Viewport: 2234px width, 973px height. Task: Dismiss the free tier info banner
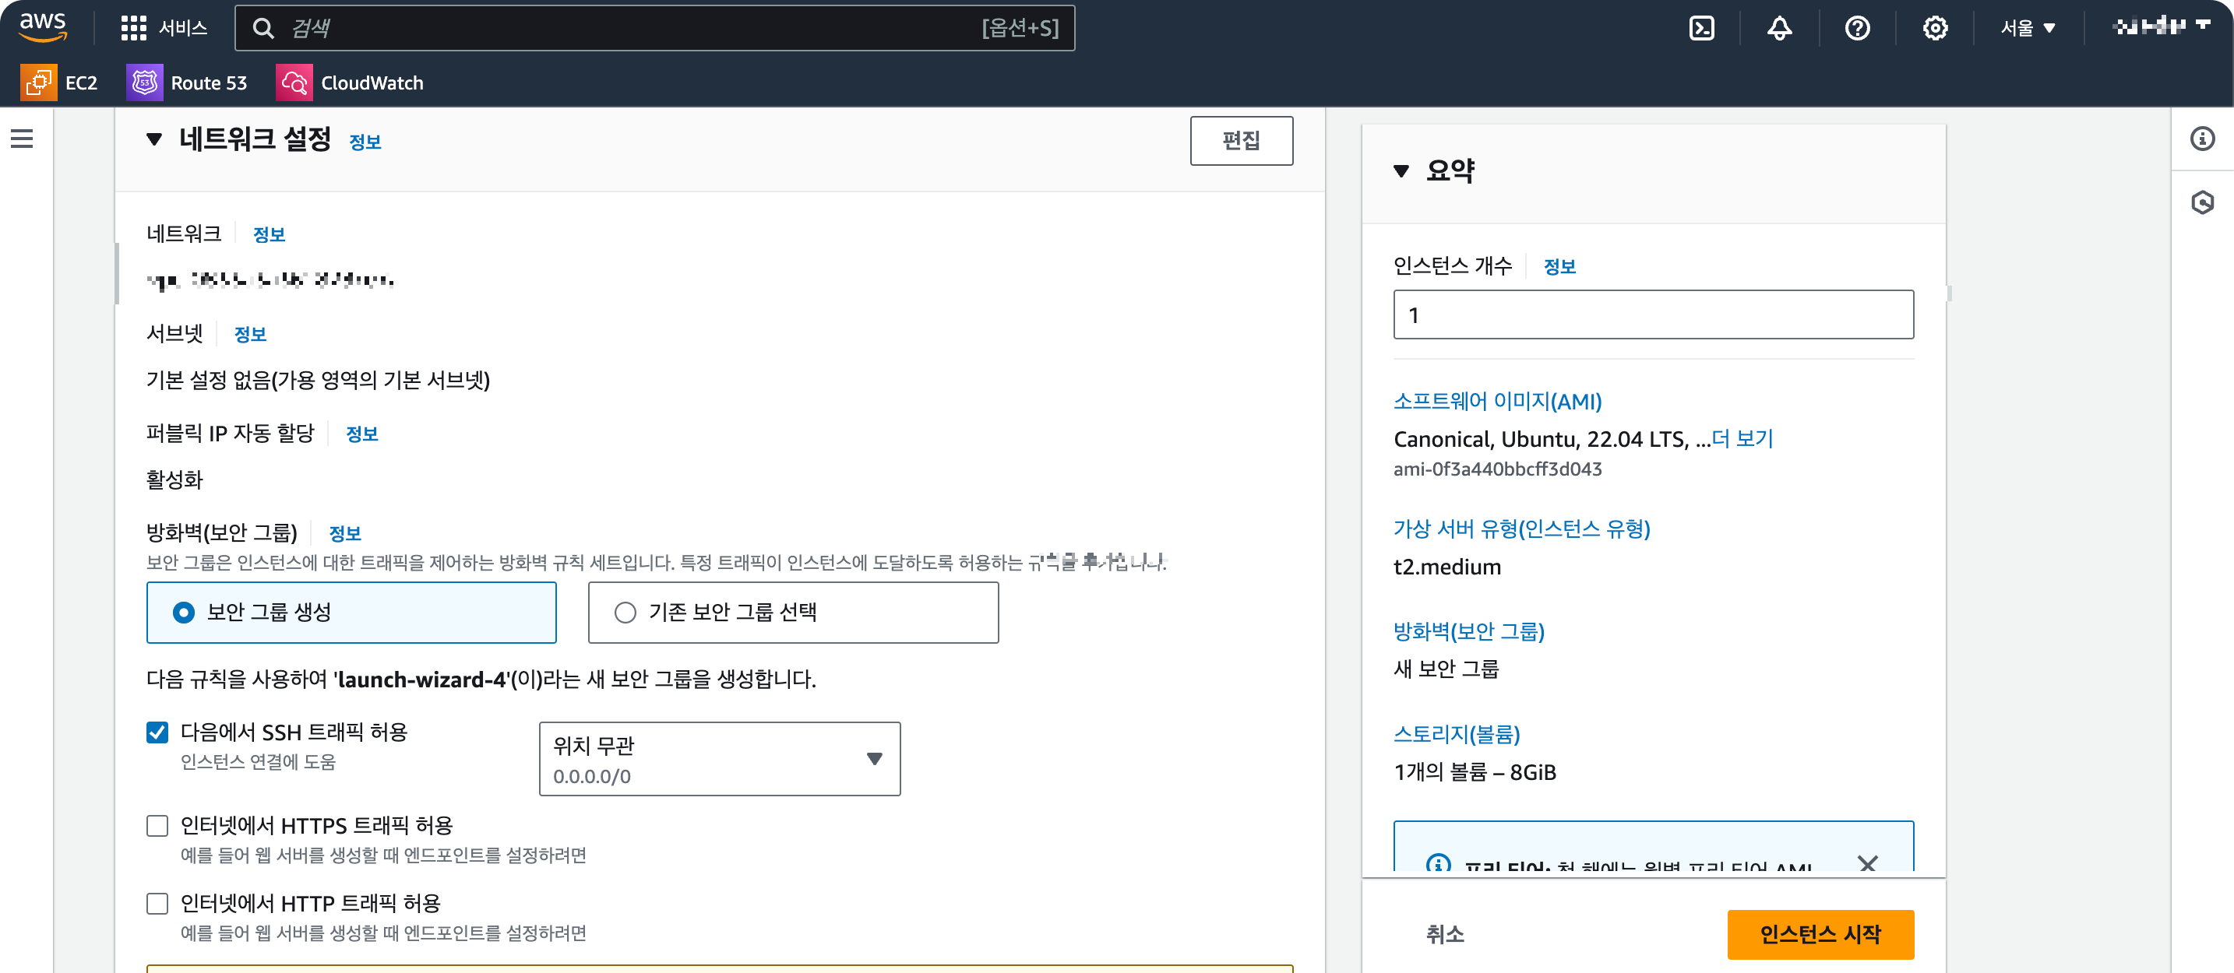1867,863
